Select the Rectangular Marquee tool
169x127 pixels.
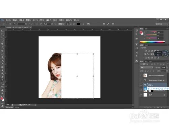click(2, 34)
